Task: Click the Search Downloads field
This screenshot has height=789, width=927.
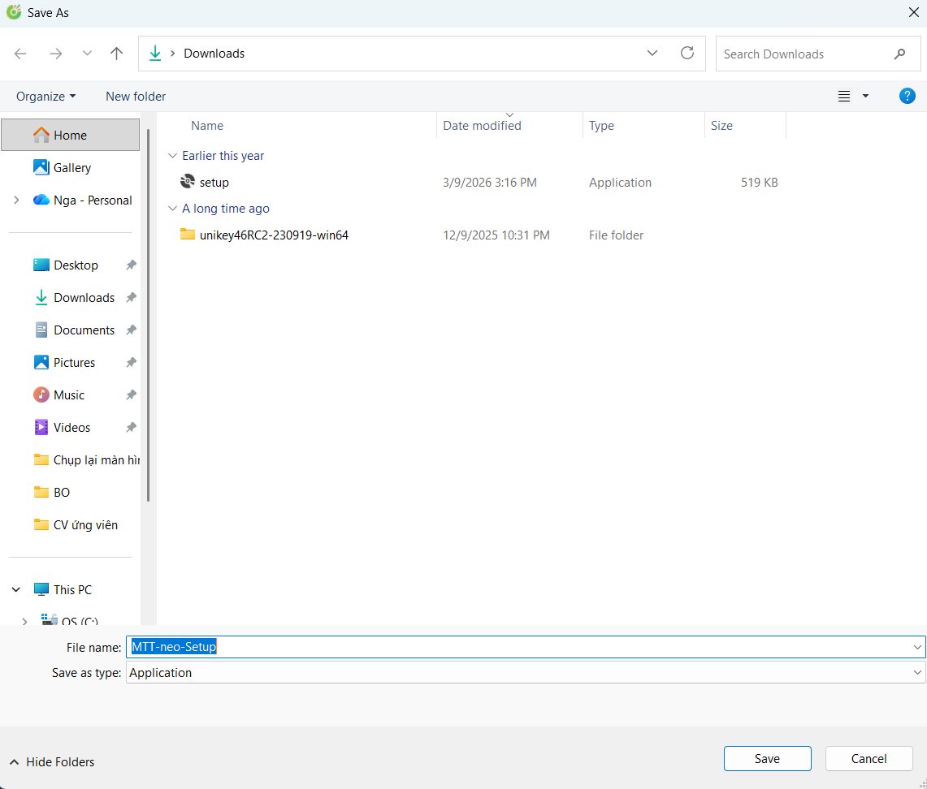Action: (818, 54)
